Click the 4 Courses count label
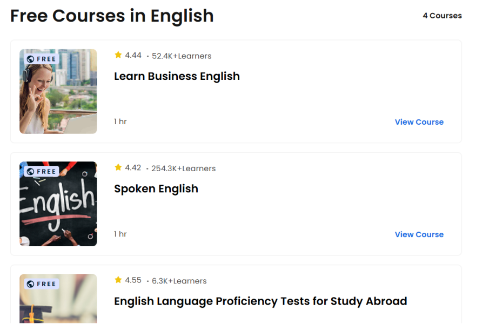The image size is (489, 324). pyautogui.click(x=442, y=16)
